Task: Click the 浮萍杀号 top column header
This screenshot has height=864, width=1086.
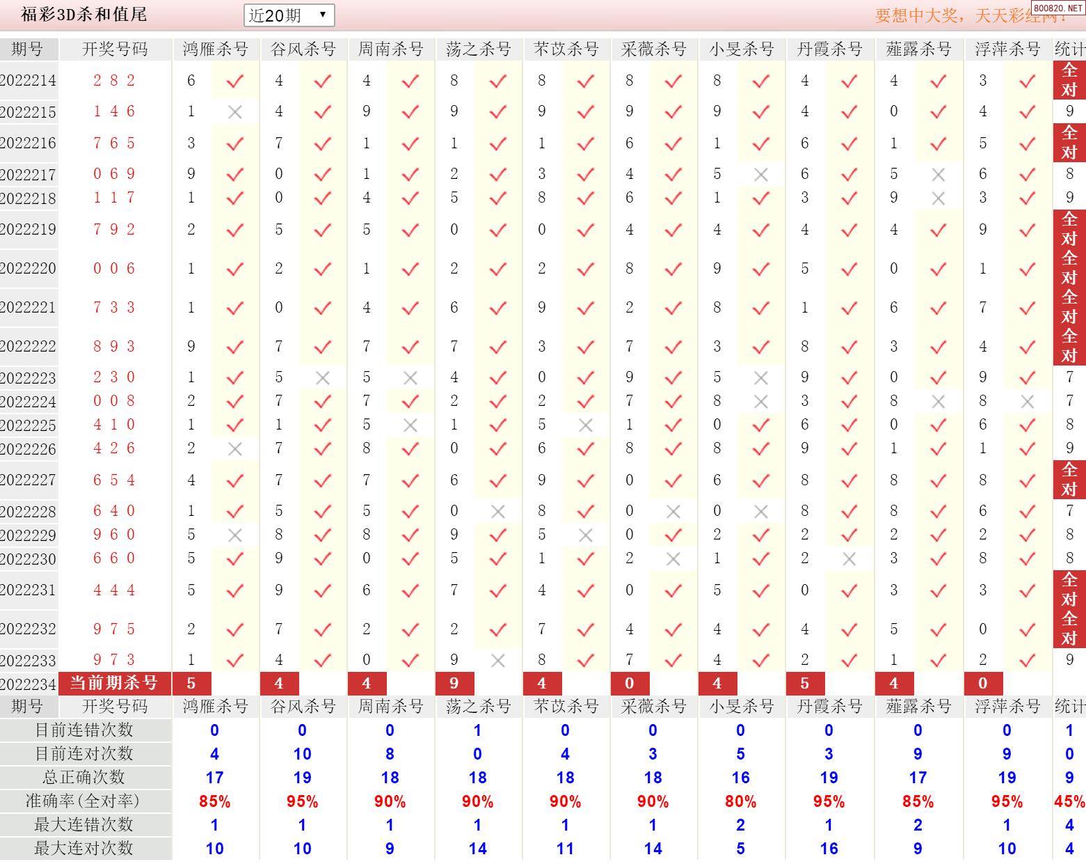Action: 1007,49
